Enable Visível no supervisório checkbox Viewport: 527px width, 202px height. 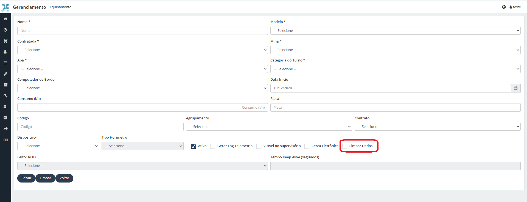point(259,146)
